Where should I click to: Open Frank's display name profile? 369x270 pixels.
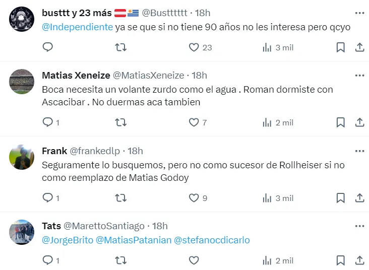click(x=54, y=151)
